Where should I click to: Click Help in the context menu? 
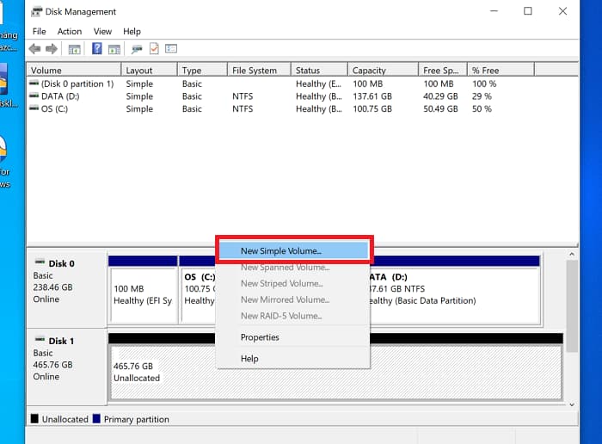249,359
